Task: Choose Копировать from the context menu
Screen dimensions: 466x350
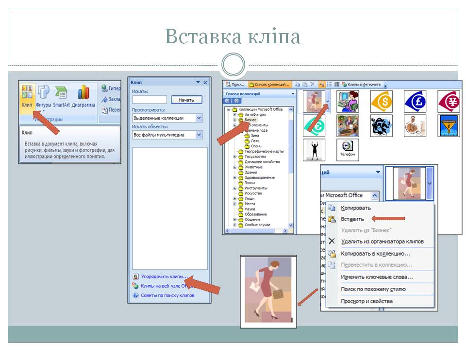Action: coord(356,208)
